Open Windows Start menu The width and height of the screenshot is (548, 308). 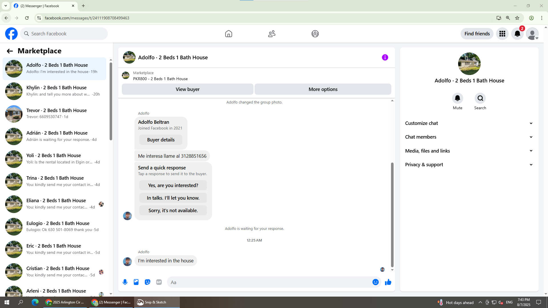point(7,302)
